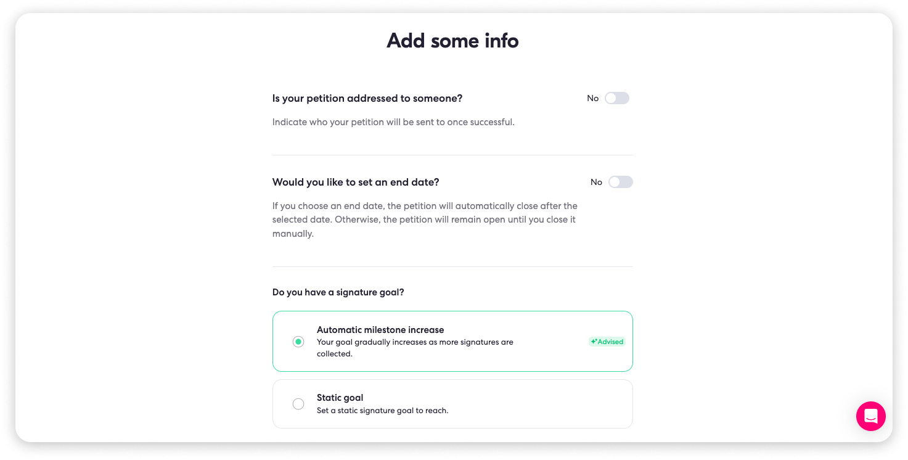Viewport: 908px width, 460px height.
Task: Enable the 'set an end date' switch
Action: tap(620, 182)
